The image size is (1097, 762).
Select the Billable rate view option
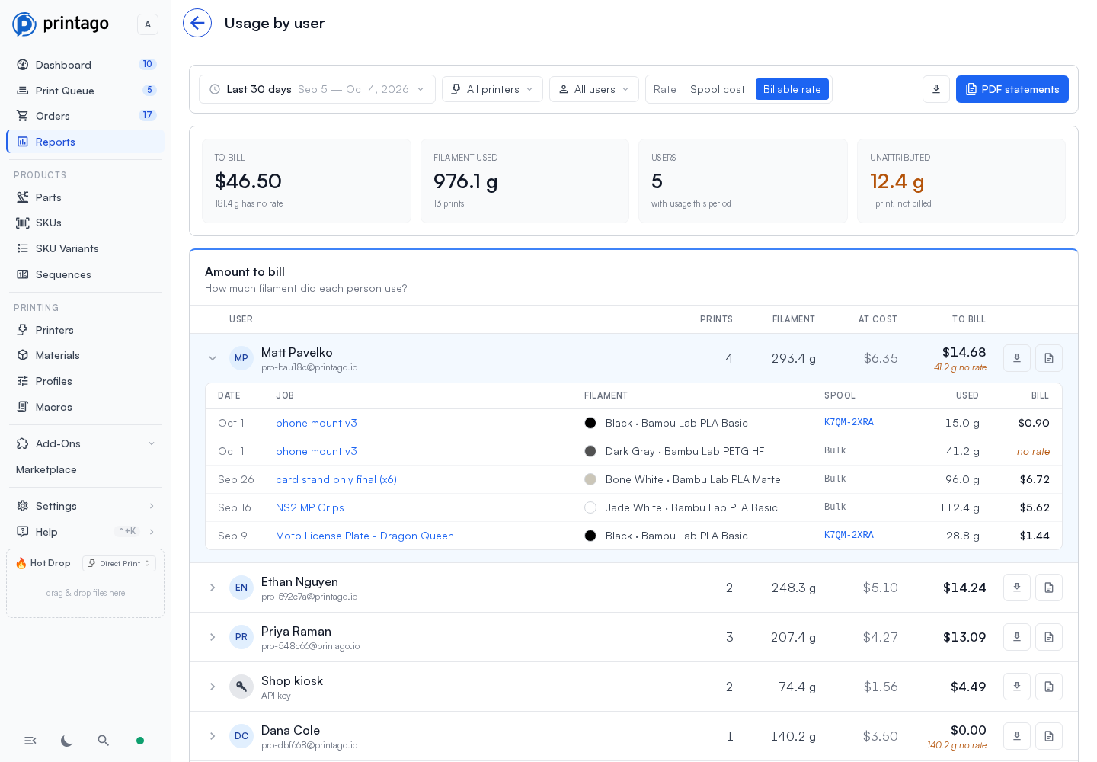pyautogui.click(x=792, y=89)
